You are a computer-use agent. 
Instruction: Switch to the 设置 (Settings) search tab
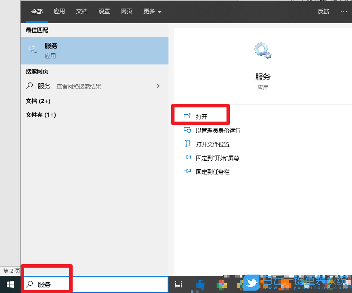pos(104,11)
